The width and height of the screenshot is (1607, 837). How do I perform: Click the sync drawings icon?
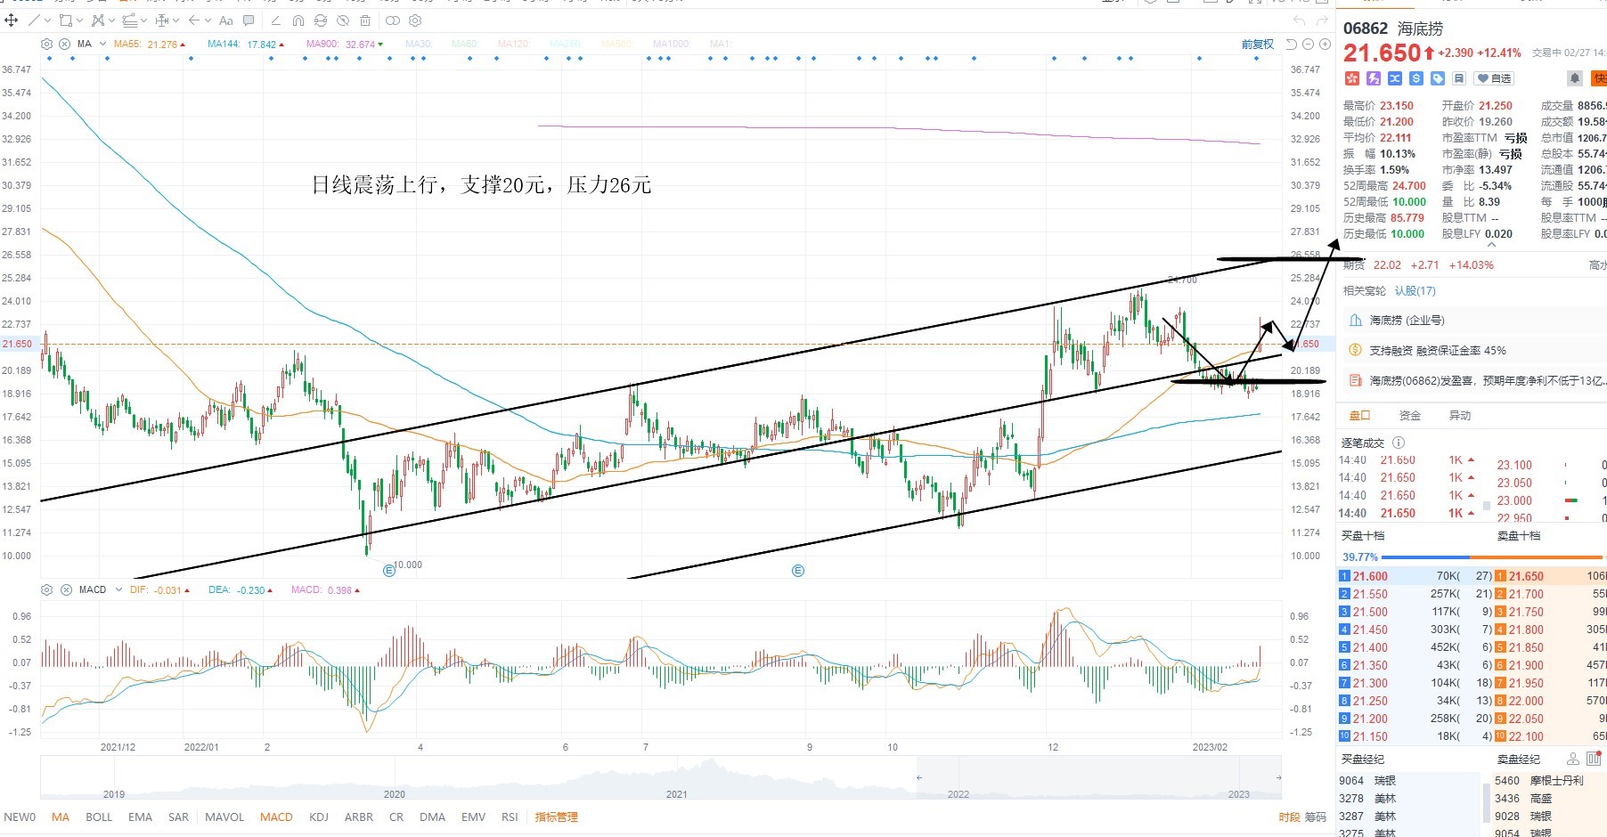click(321, 20)
